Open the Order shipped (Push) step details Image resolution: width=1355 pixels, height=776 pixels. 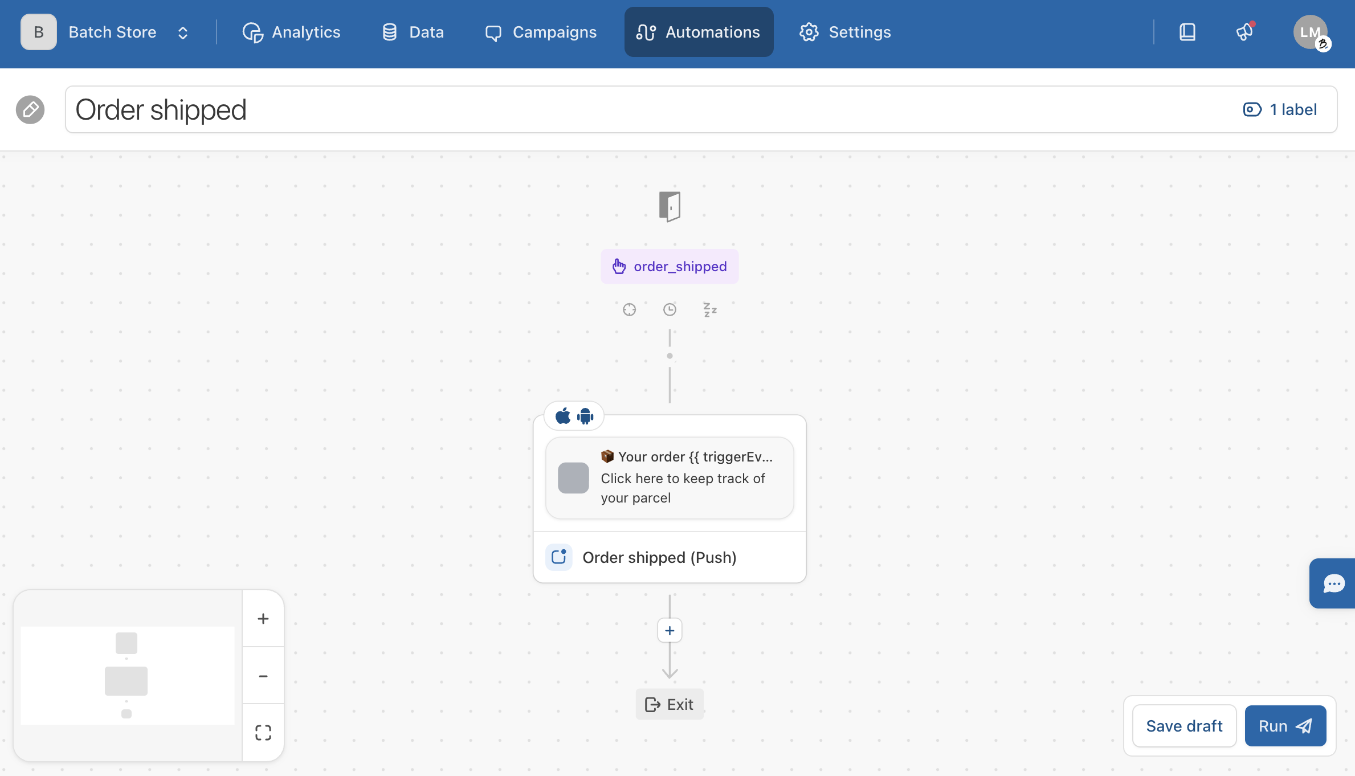point(660,557)
